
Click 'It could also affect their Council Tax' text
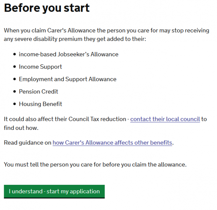65,119
